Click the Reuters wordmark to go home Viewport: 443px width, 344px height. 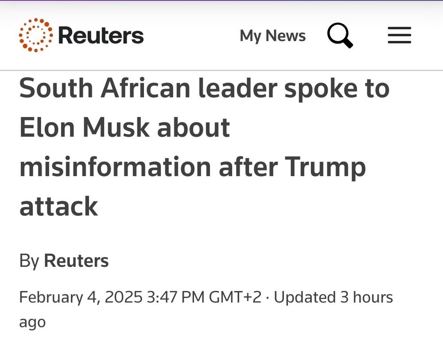pos(101,35)
